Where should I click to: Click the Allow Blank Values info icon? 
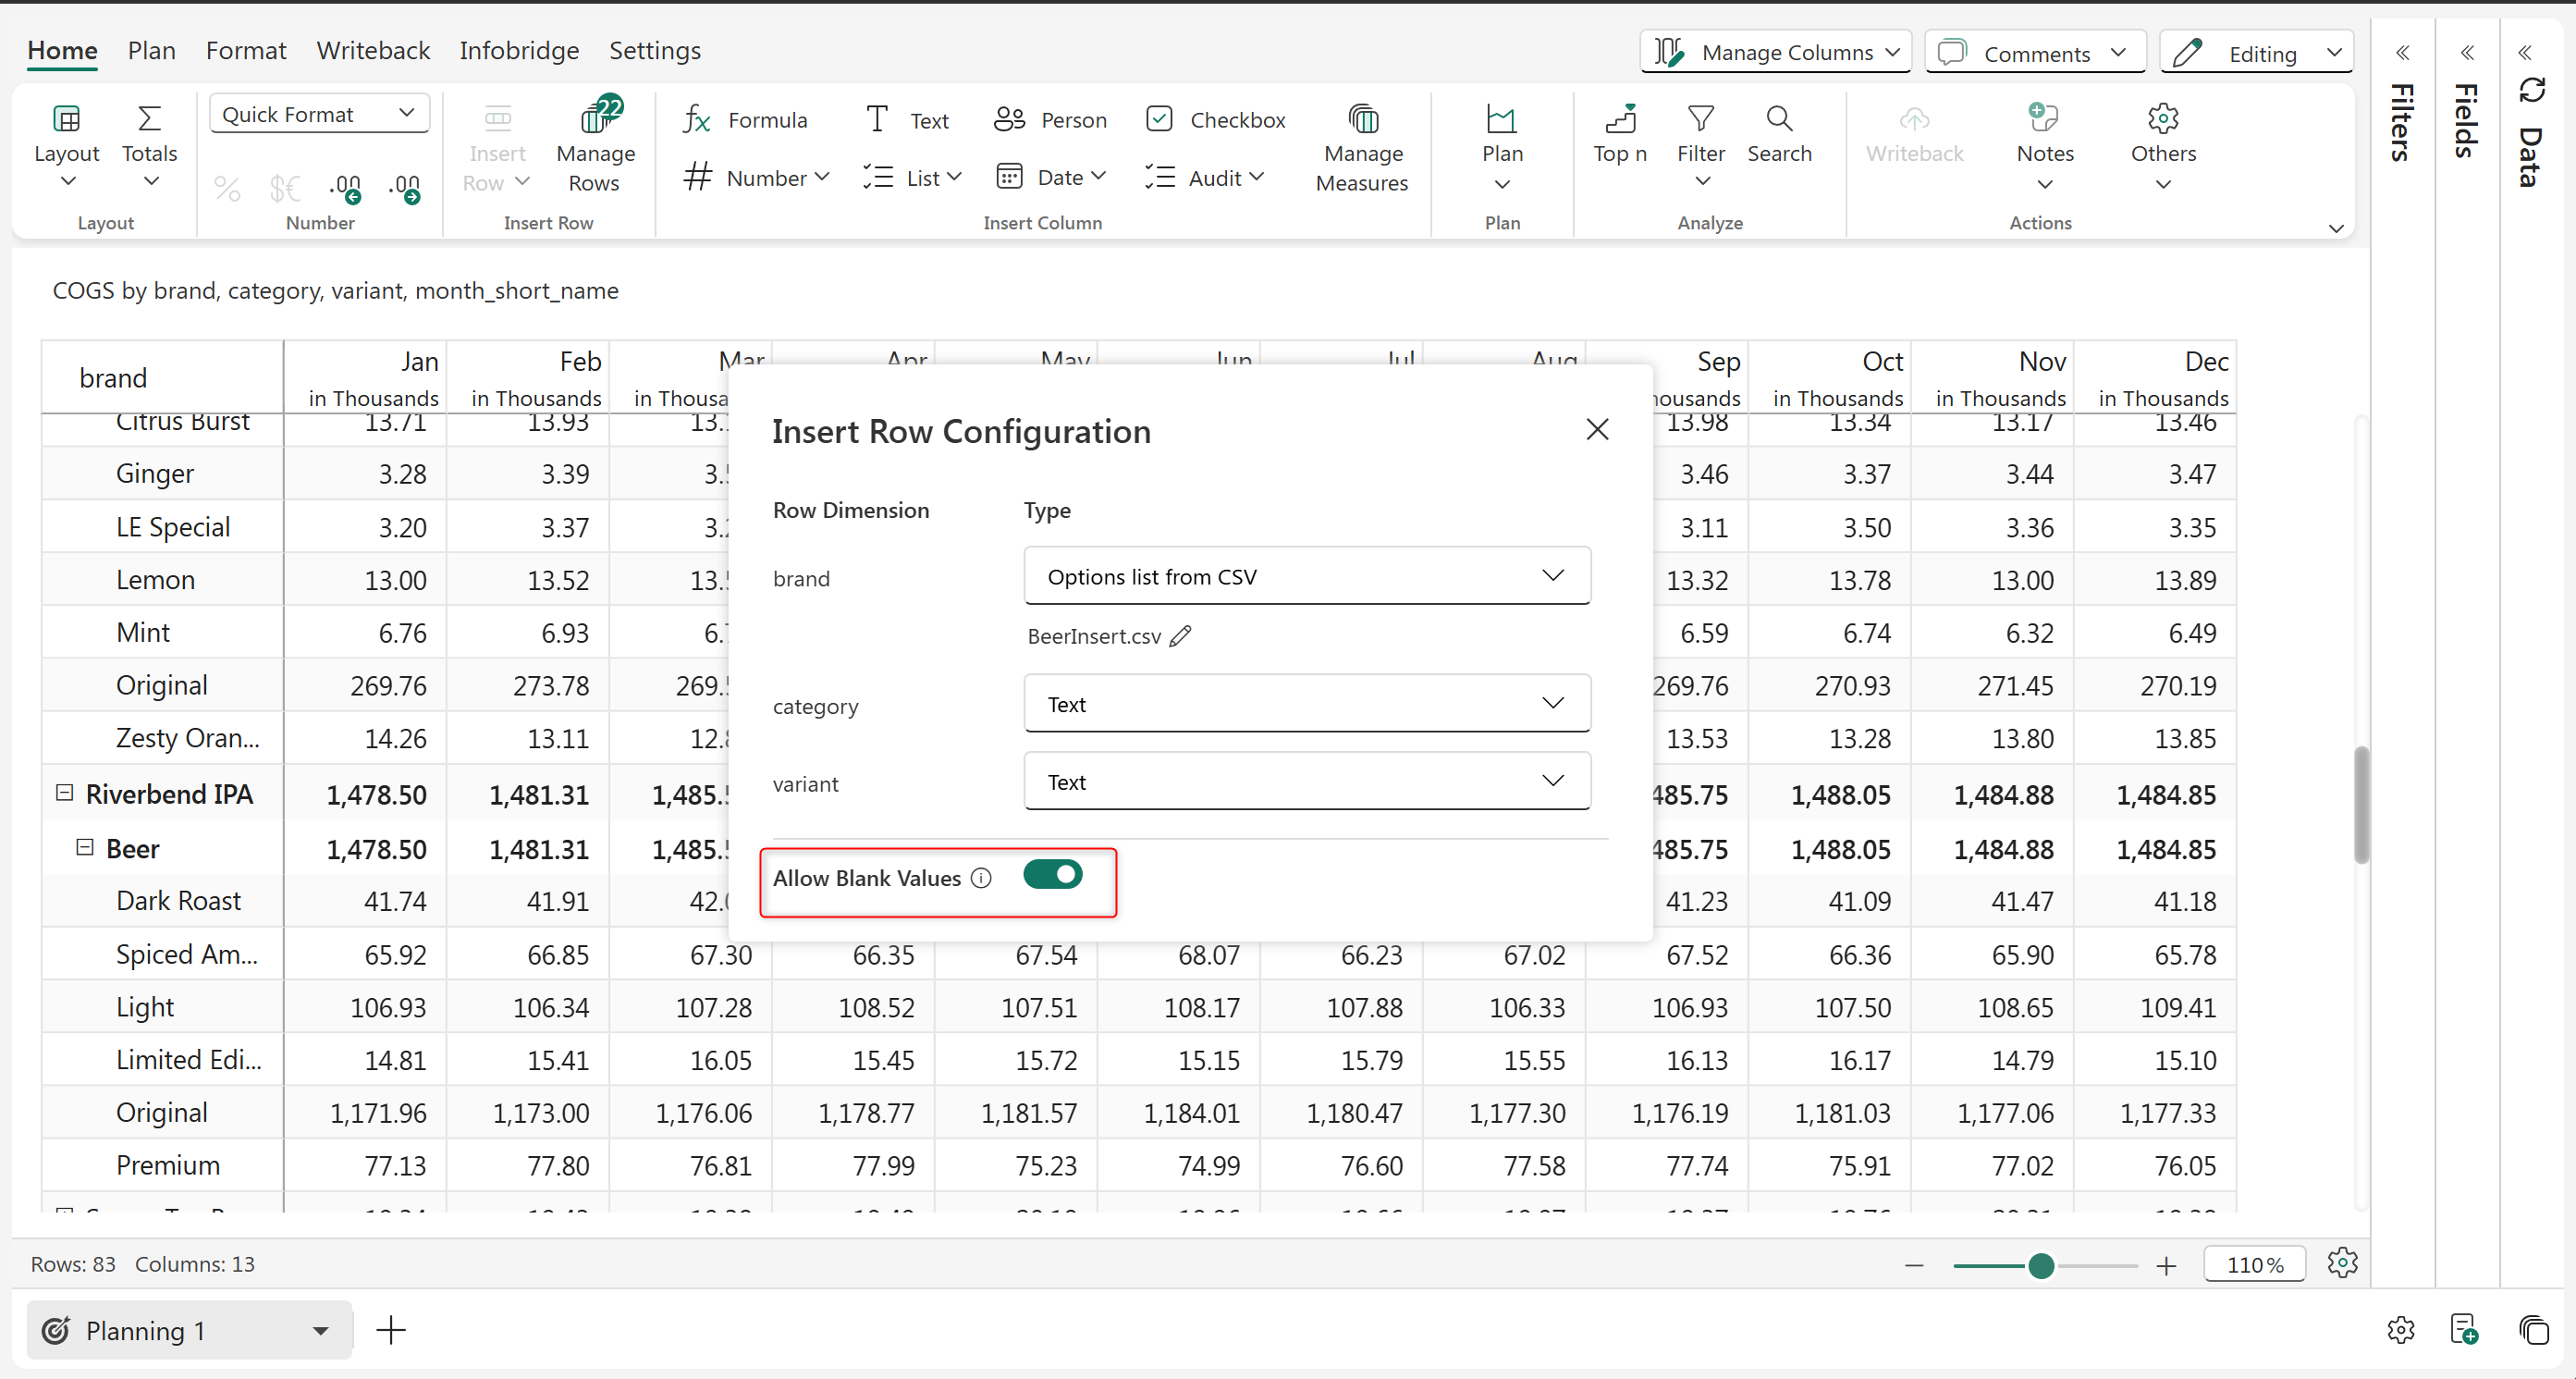(x=981, y=878)
